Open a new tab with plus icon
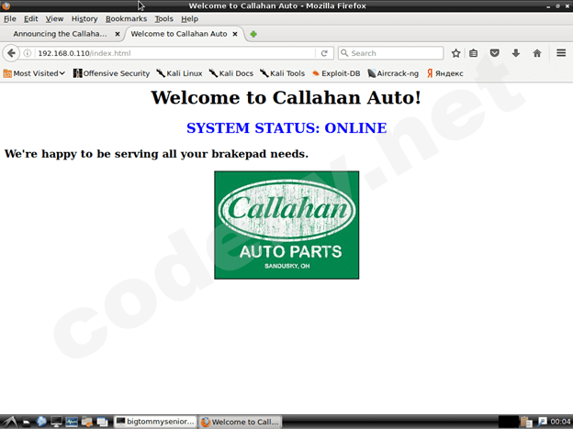This screenshot has width=573, height=429. click(x=253, y=34)
